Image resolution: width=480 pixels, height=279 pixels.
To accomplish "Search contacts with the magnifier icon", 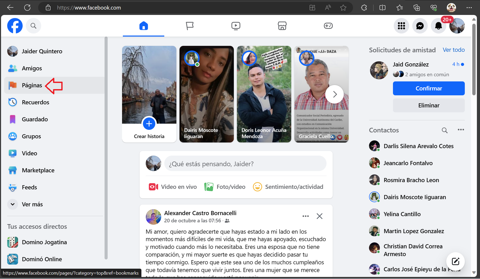I will coord(444,130).
